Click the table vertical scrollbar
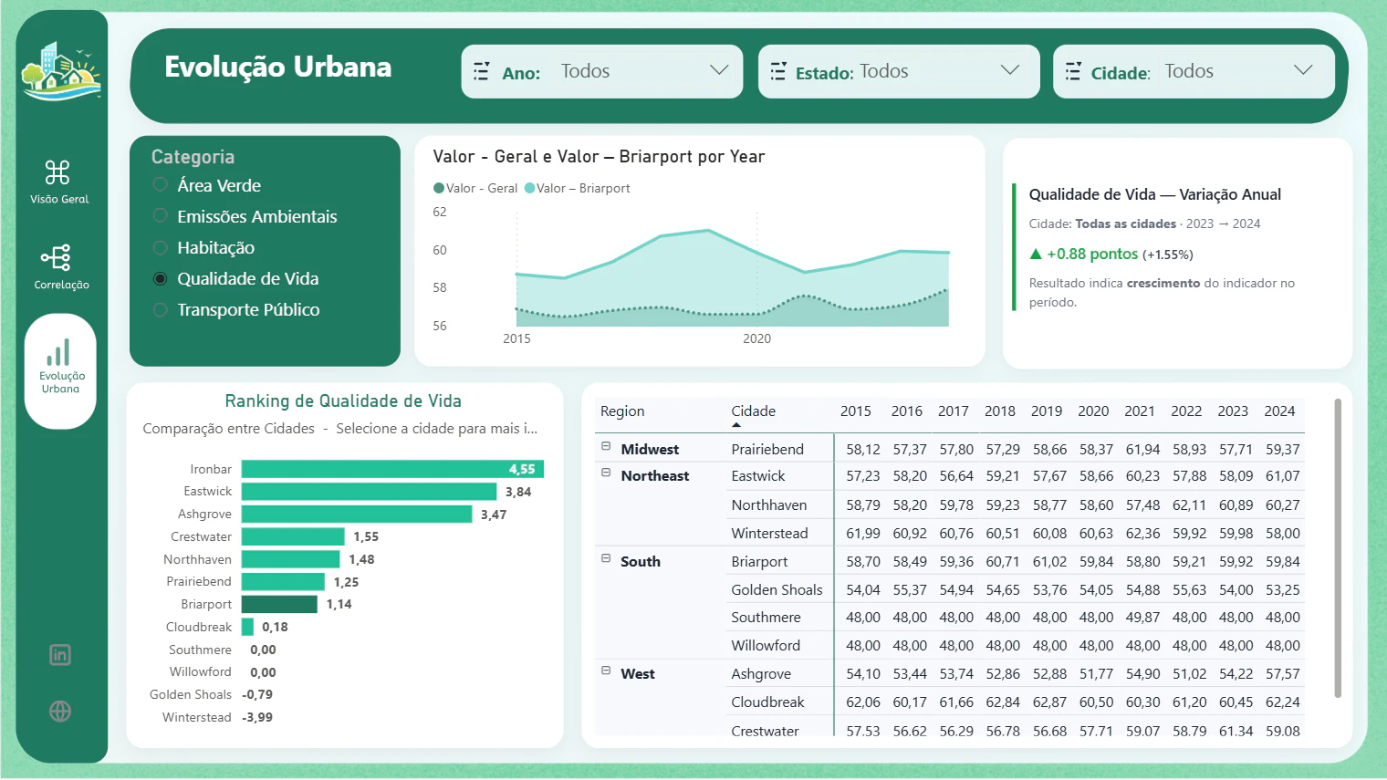The width and height of the screenshot is (1387, 780). point(1338,548)
